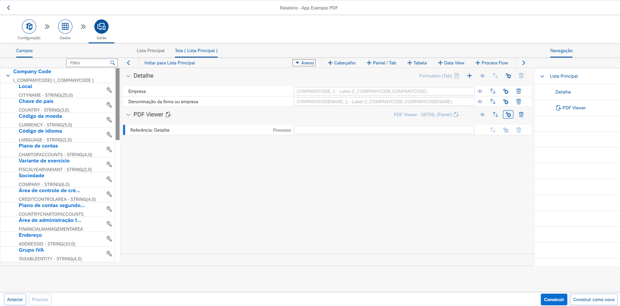
Task: Add a Tabela element
Action: click(417, 63)
